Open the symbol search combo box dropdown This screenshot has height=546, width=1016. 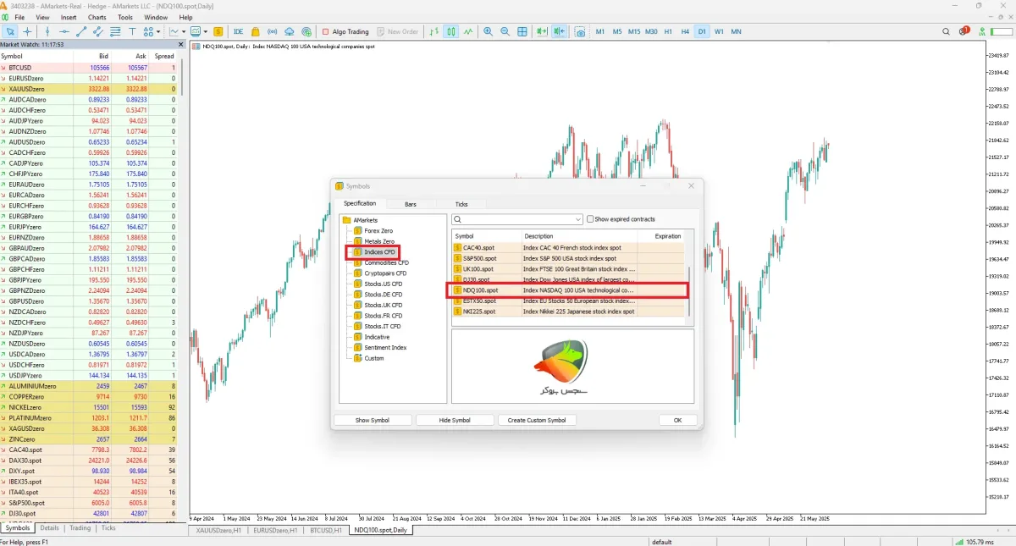578,219
